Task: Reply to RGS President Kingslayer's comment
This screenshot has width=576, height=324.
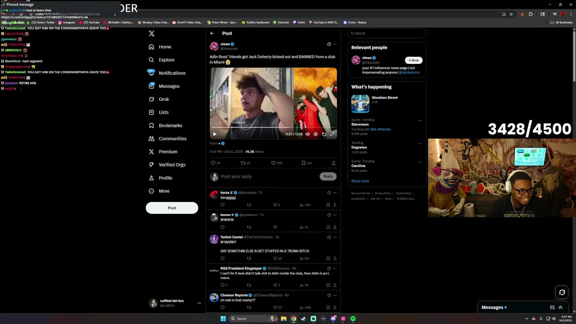Action: coord(224,285)
